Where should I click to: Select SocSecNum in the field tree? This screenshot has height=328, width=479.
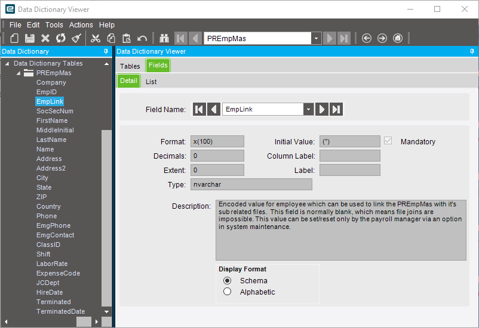(x=54, y=111)
